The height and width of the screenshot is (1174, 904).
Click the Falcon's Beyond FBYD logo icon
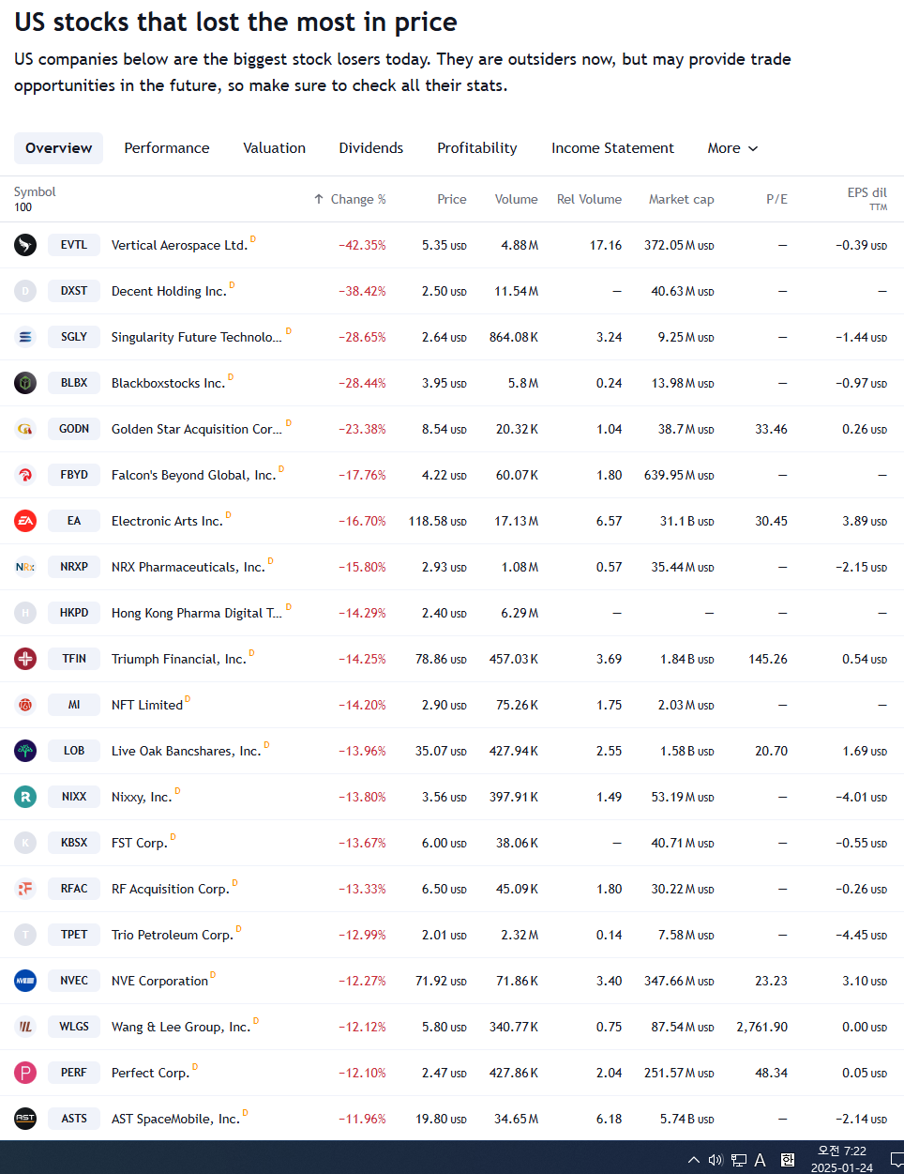point(25,475)
